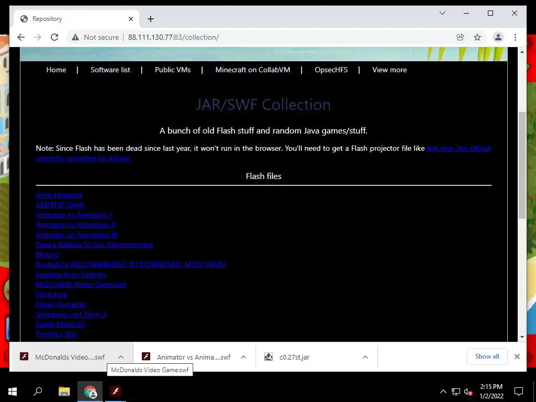Open Windows taskbar search

tap(38, 392)
